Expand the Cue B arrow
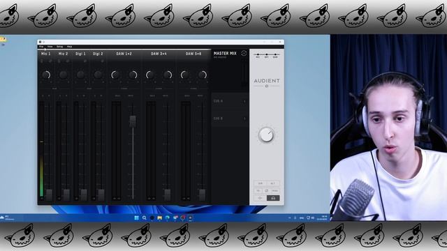Image resolution: width=447 pixels, height=251 pixels. (244, 119)
